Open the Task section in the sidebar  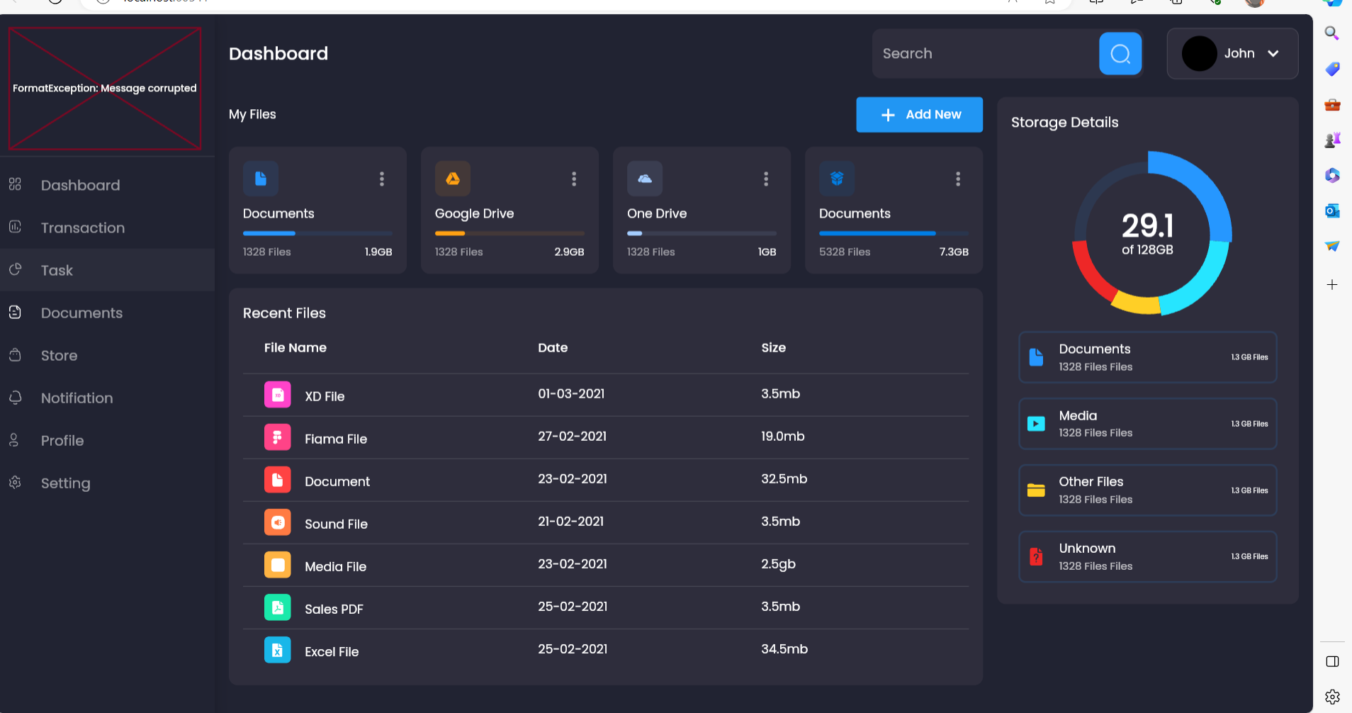(57, 270)
